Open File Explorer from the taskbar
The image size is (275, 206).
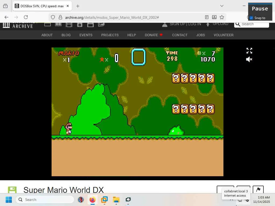click(116, 200)
